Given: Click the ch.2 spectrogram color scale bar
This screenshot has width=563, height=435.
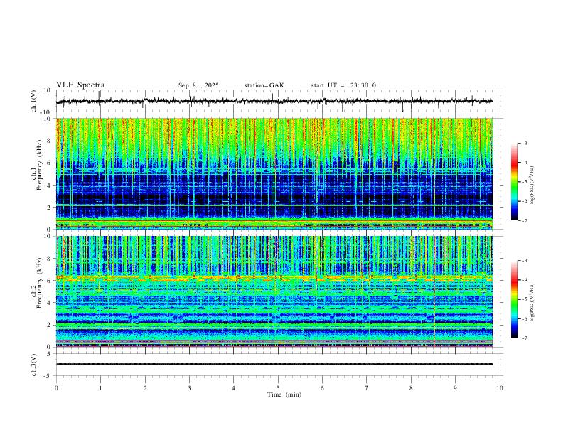Looking at the screenshot, I should click(515, 299).
